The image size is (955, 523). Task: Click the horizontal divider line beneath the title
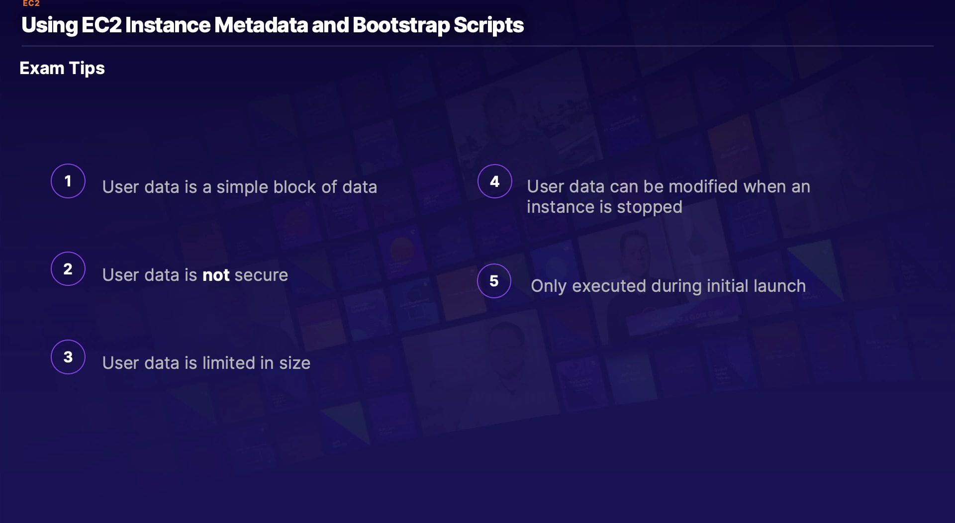coord(477,46)
